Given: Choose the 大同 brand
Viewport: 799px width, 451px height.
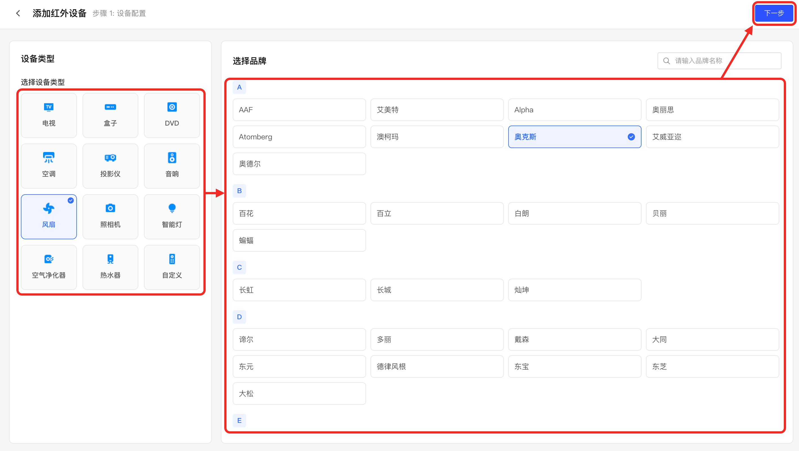Looking at the screenshot, I should pos(712,340).
